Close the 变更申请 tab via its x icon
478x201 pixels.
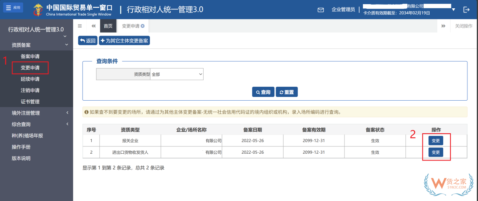pos(143,26)
